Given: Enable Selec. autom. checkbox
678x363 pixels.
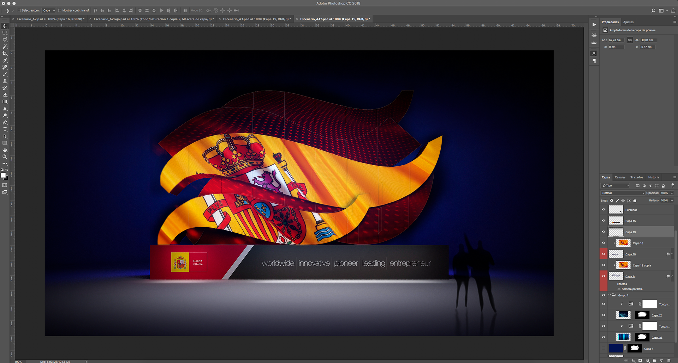Looking at the screenshot, I should click(x=19, y=11).
